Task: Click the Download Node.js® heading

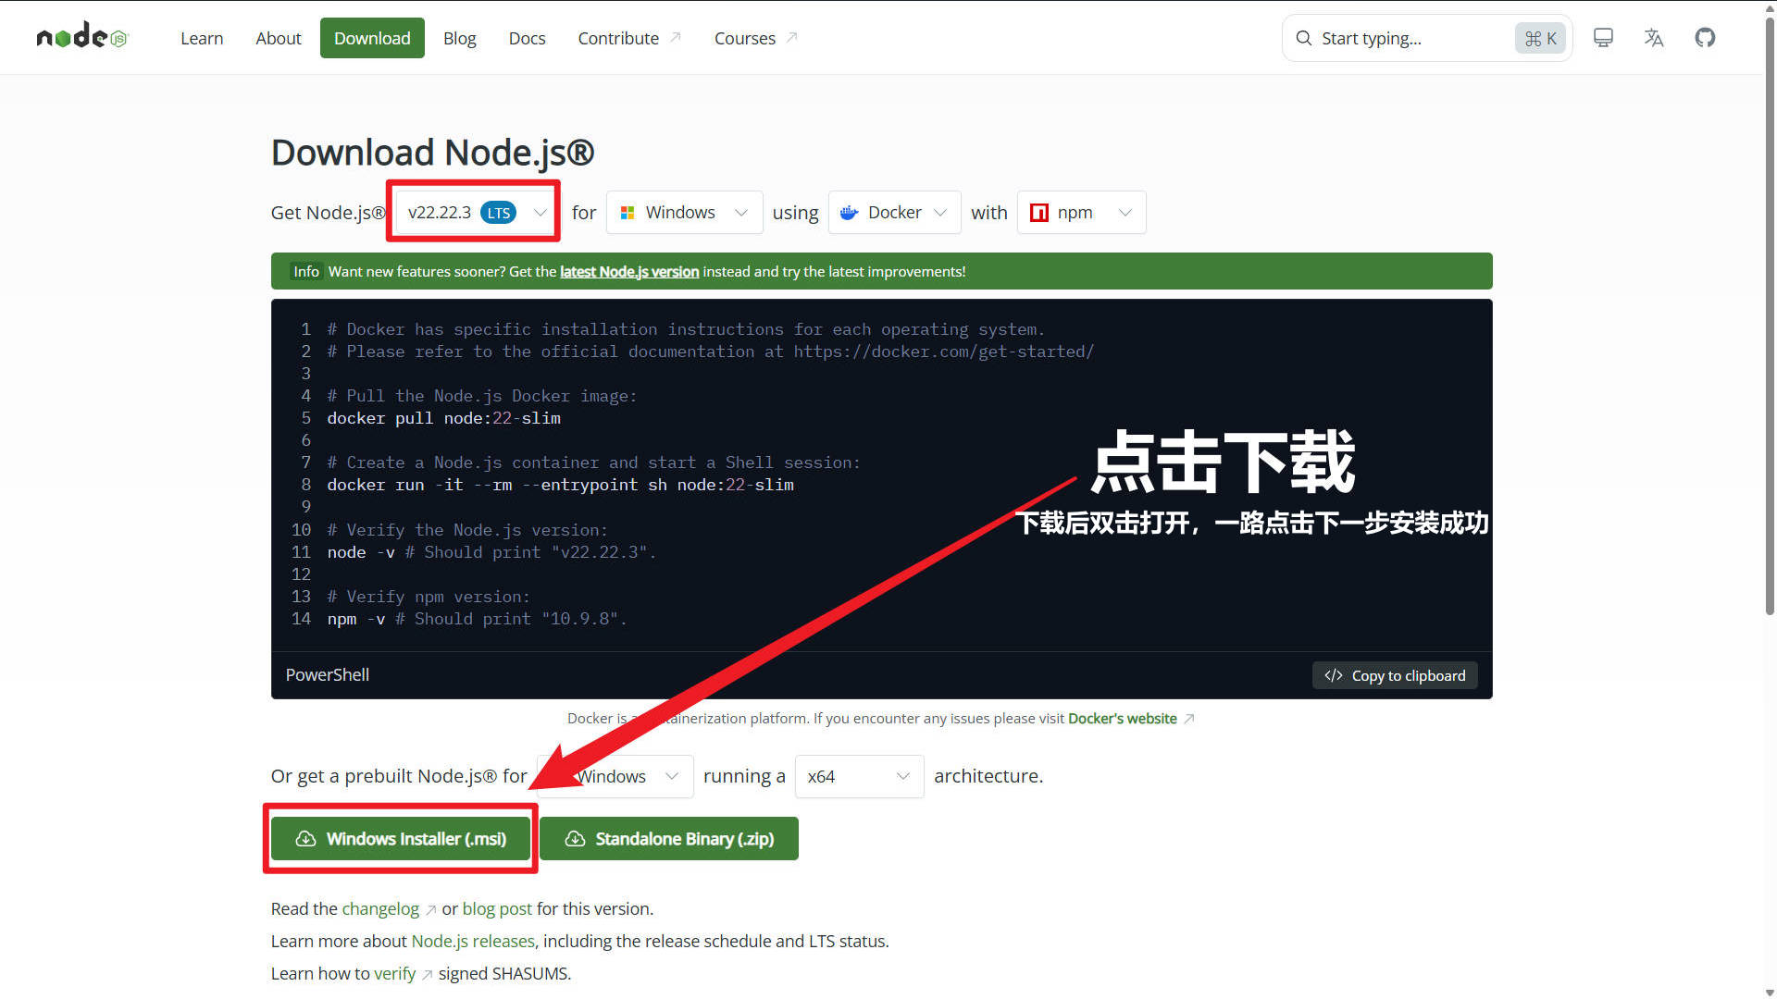Action: tap(432, 153)
